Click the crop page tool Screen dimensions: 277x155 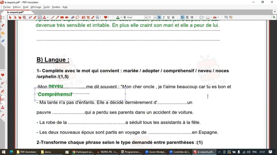click(x=88, y=17)
